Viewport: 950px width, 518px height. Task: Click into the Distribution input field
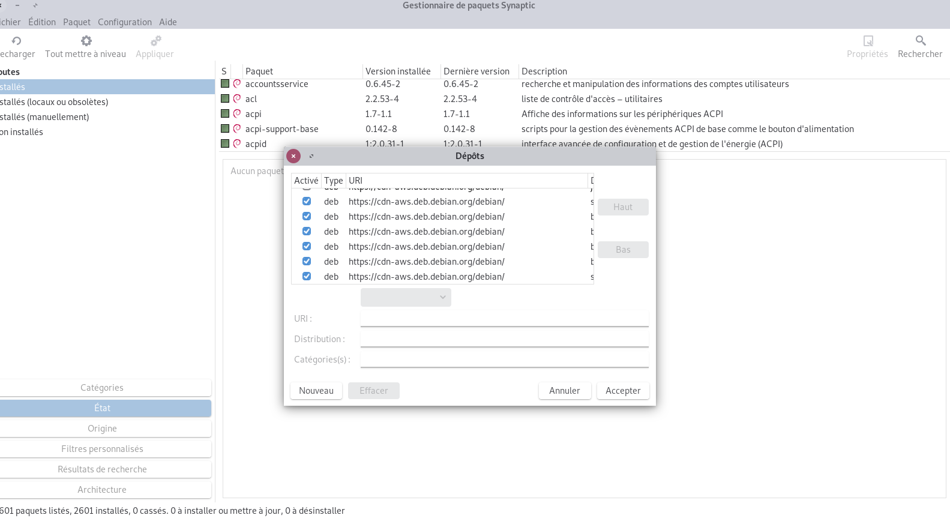tap(504, 339)
